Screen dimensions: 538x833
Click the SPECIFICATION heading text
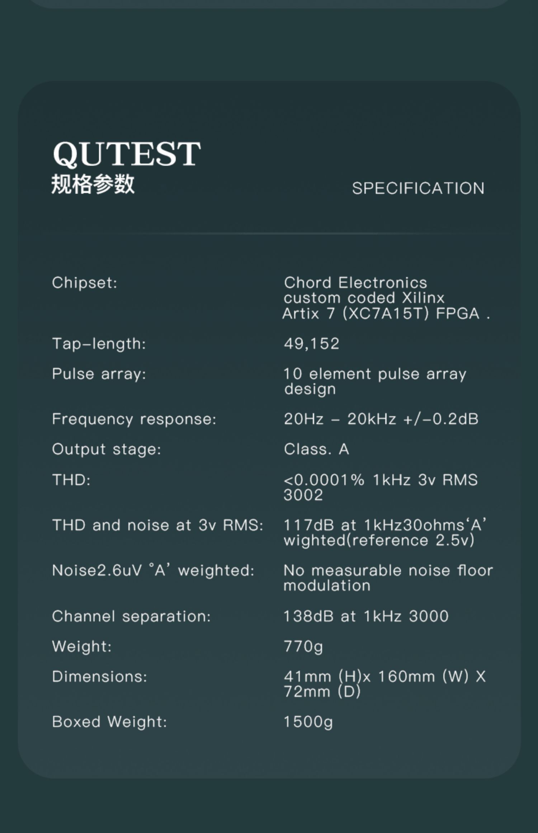click(418, 188)
